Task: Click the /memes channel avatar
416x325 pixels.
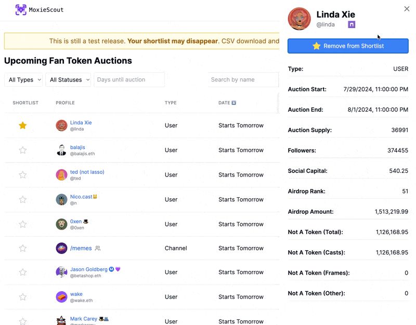Action: click(61, 248)
